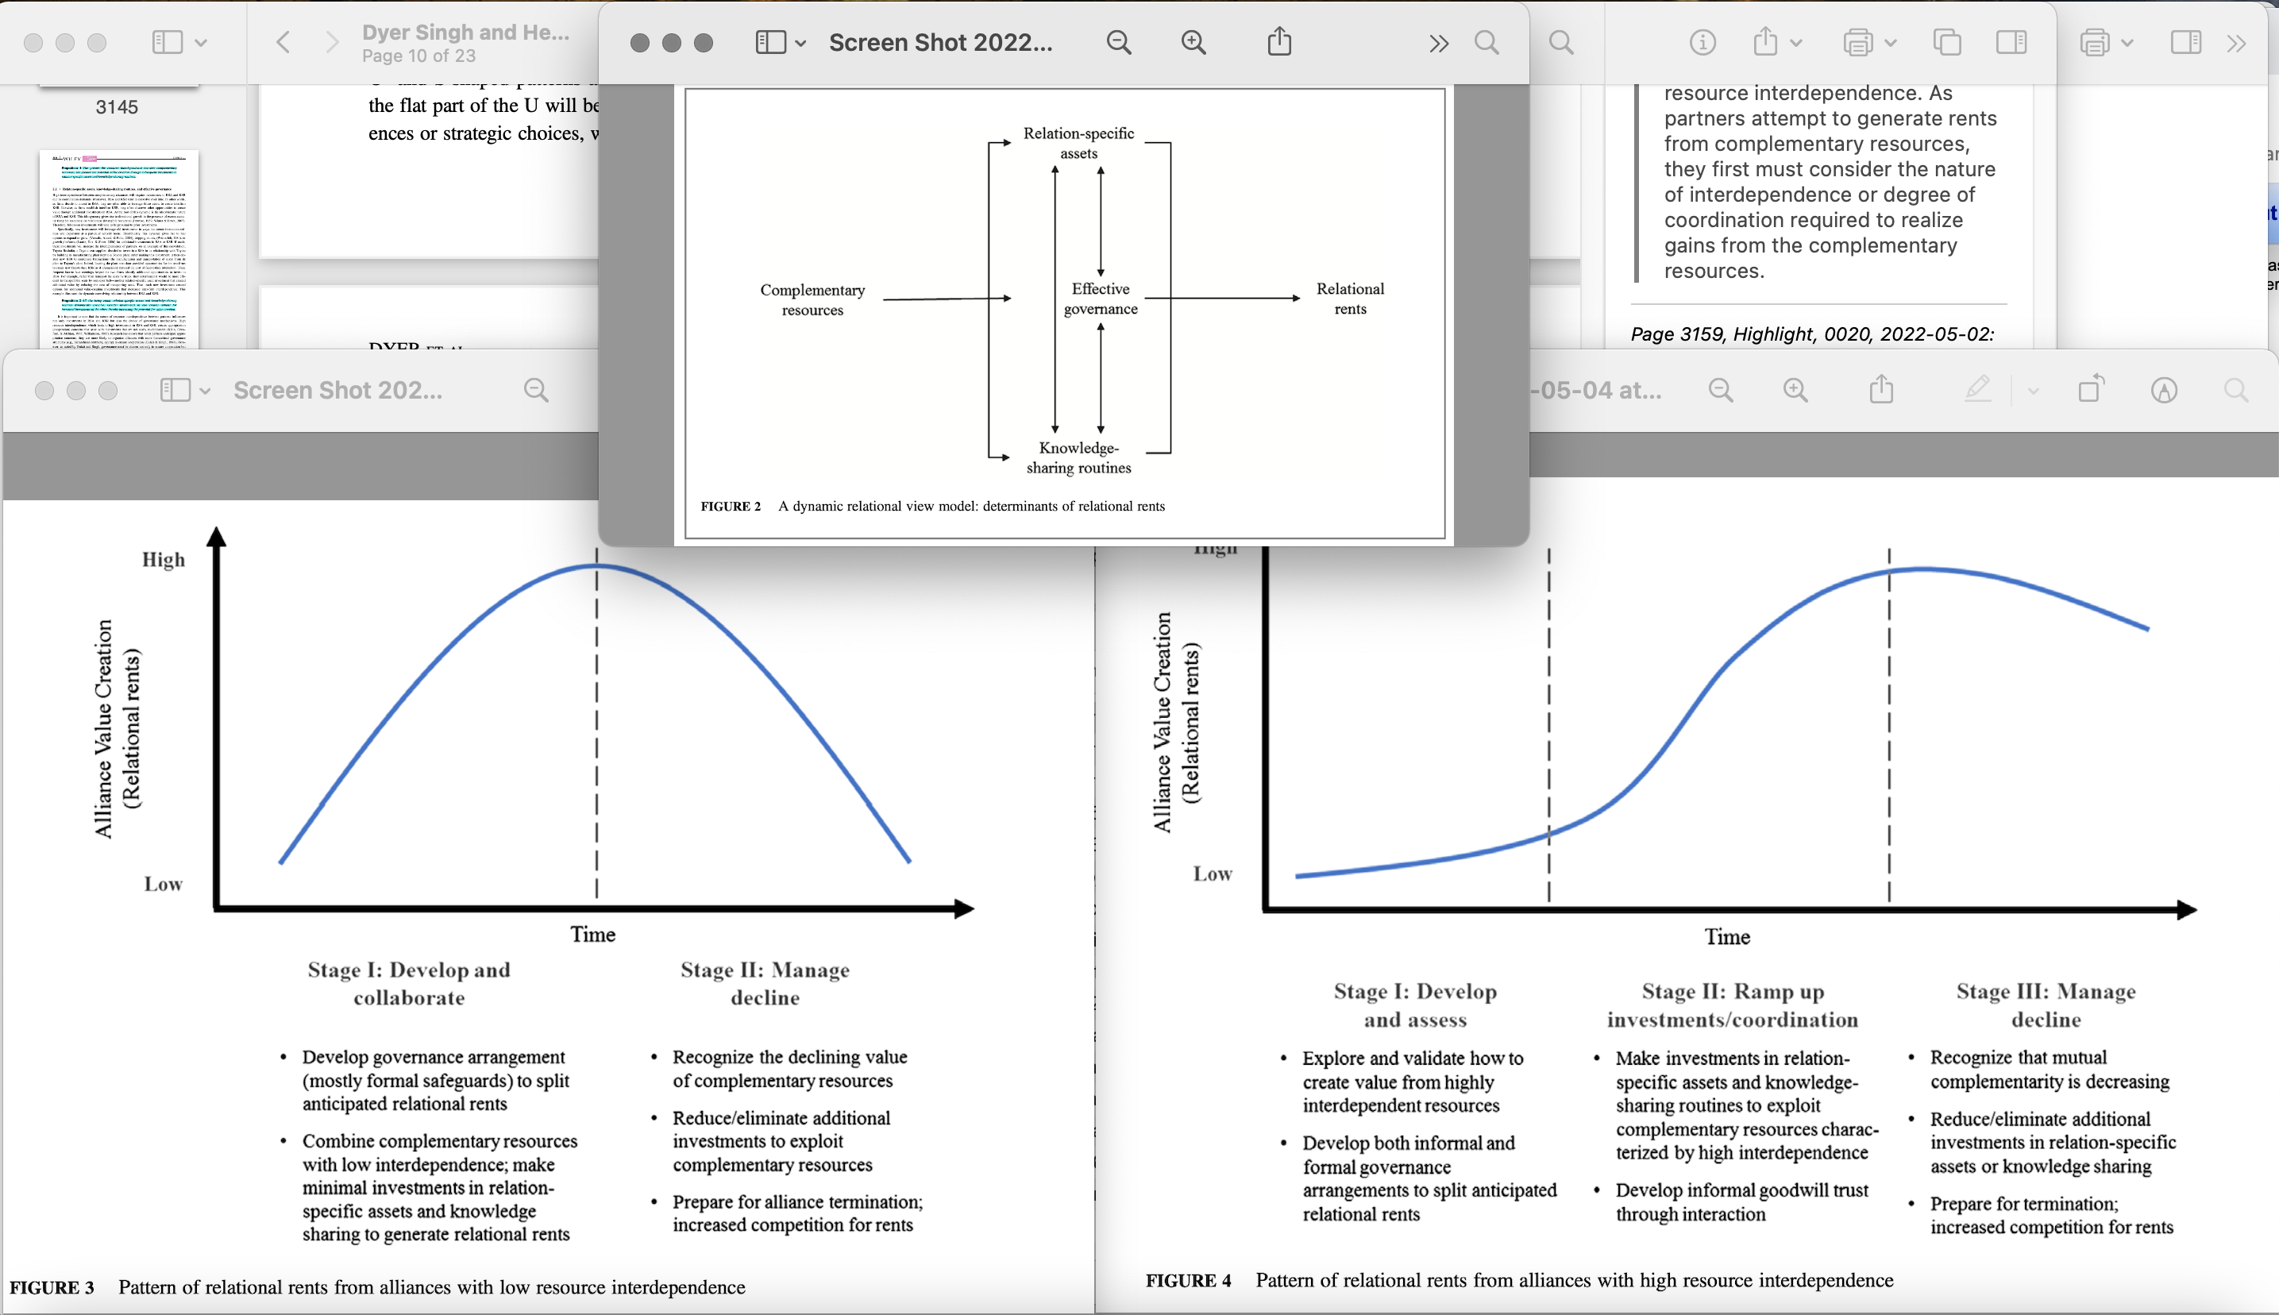2279x1315 pixels.
Task: Select the highlight pen in the bottom-right window
Action: point(1976,389)
